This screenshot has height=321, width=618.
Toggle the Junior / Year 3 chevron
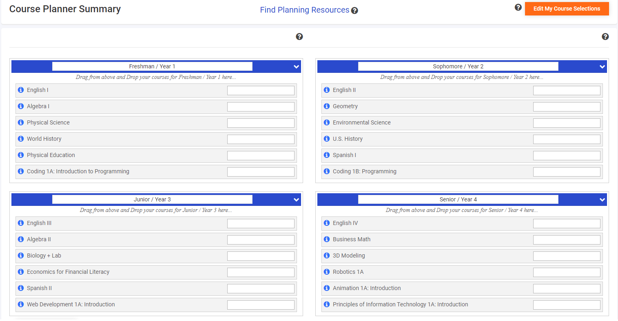297,200
